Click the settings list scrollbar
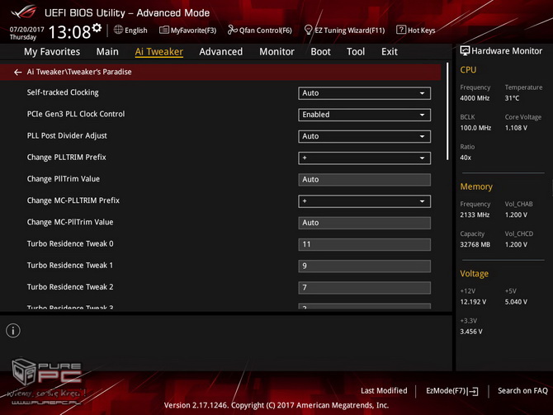Screen dimensions: 553x415 point(447,111)
